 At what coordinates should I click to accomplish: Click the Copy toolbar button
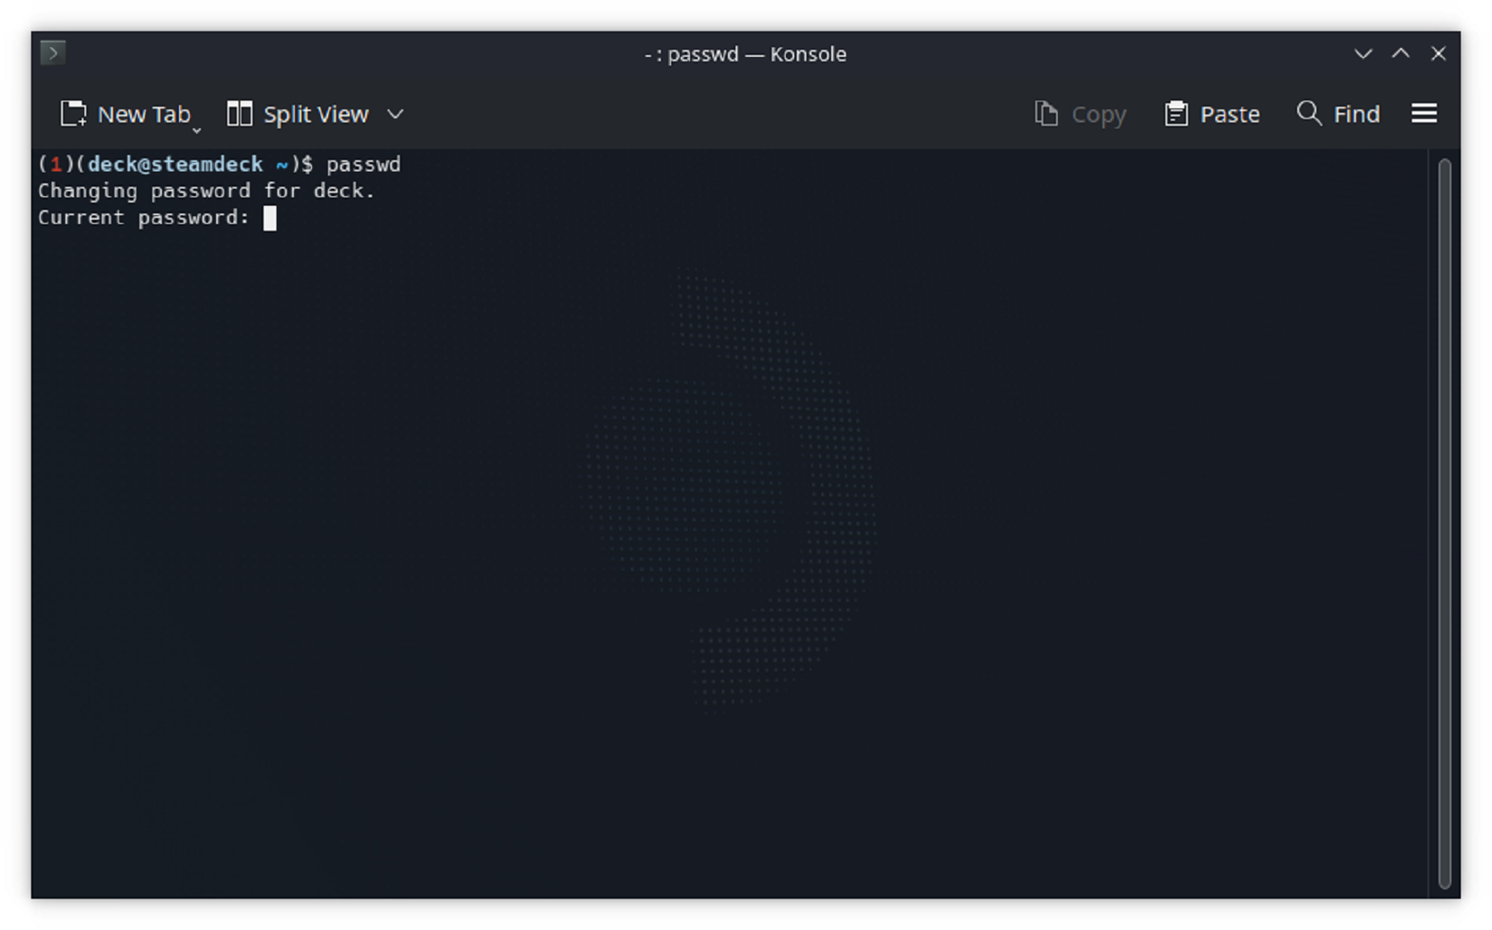1081,114
